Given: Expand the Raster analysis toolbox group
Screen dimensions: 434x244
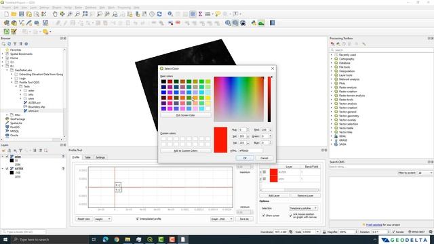Looking at the screenshot, I should coord(332,87).
